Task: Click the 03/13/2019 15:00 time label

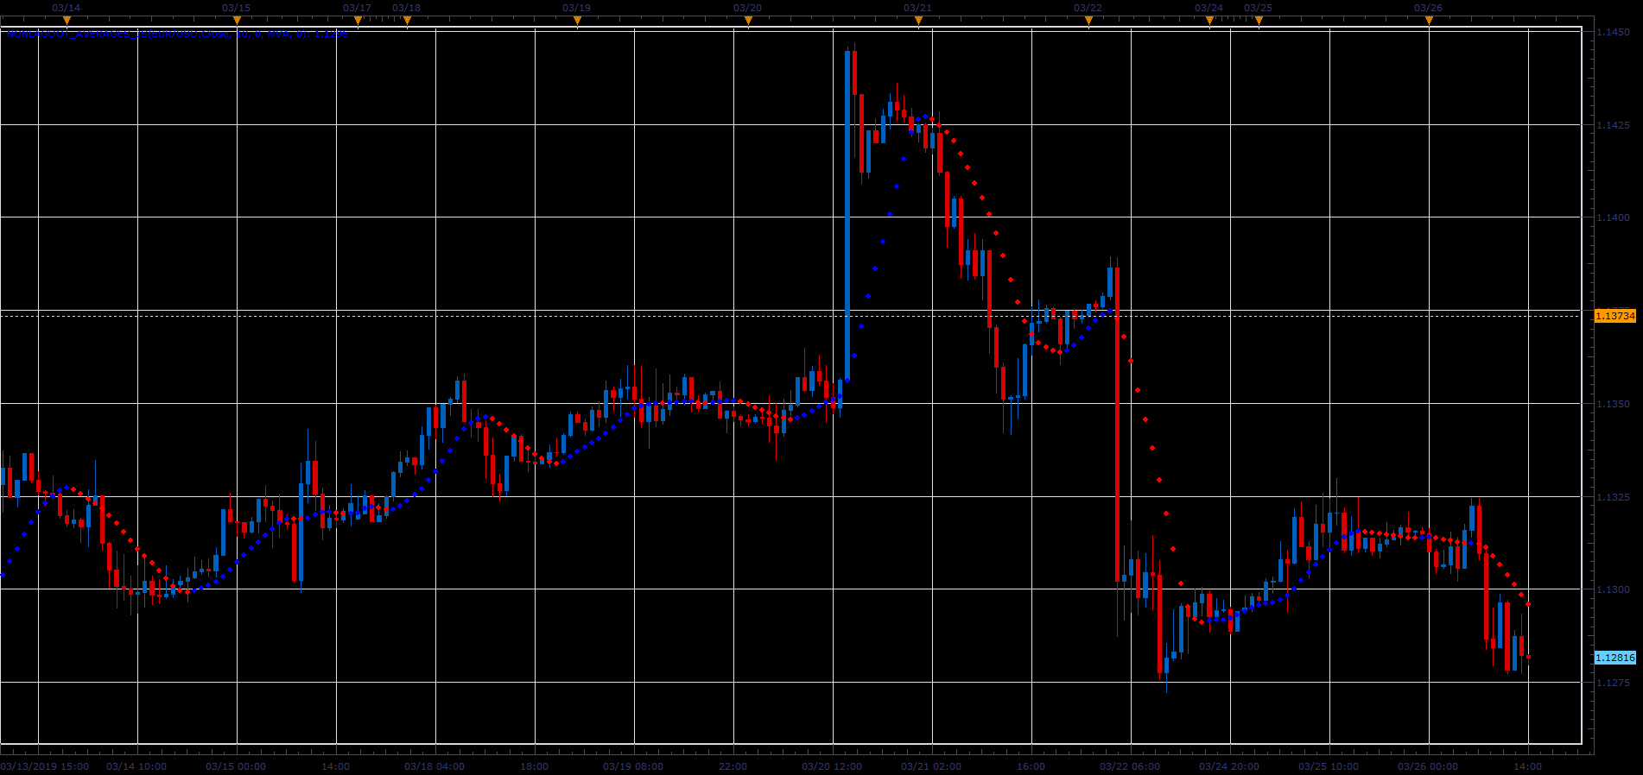Action: point(45,766)
